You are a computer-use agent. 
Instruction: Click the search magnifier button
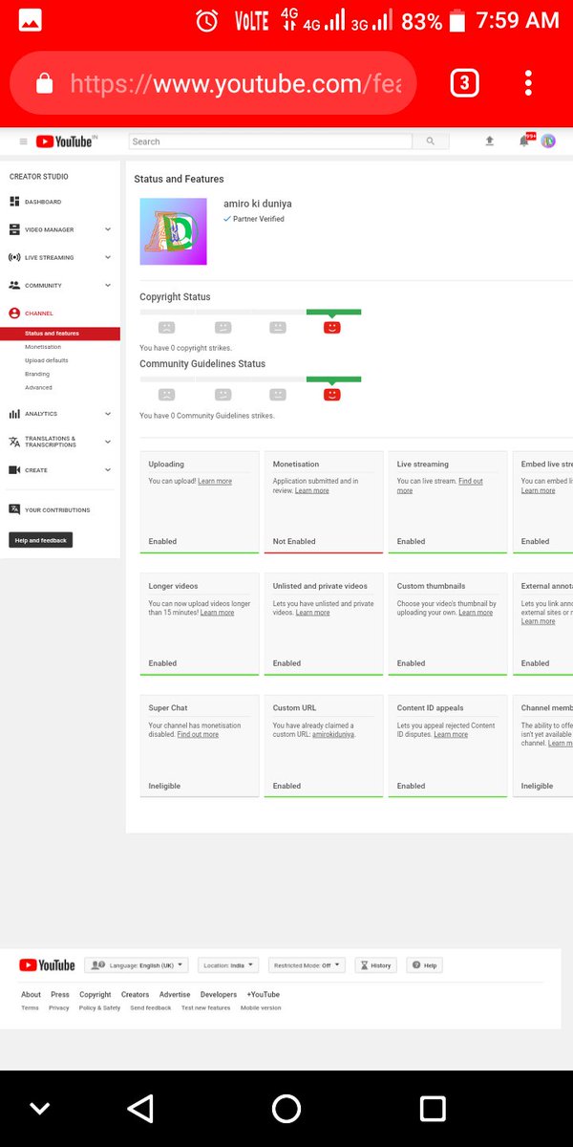click(x=431, y=141)
